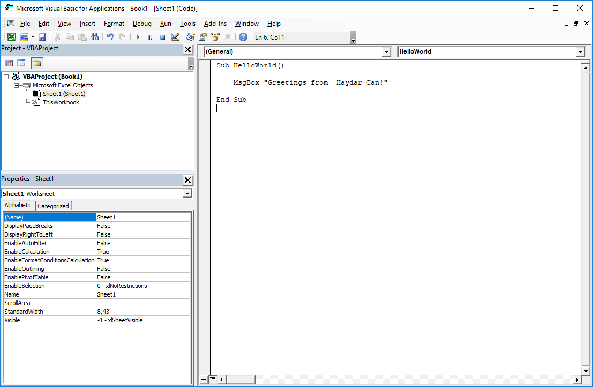
Task: Click the Full Module View button
Action: click(213, 380)
